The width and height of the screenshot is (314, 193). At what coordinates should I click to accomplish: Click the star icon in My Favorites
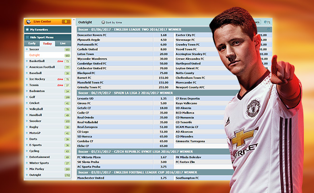27,30
